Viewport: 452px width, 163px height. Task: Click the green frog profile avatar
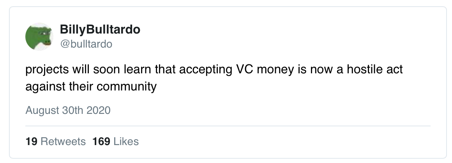(39, 36)
